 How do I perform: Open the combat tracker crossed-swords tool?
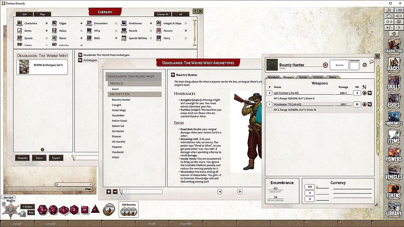pos(390,10)
